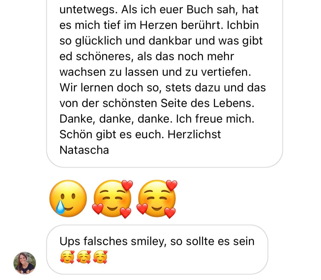Tap first small hearts emoji in reply bubble
Screen dimensions: 321x280
click(x=67, y=257)
